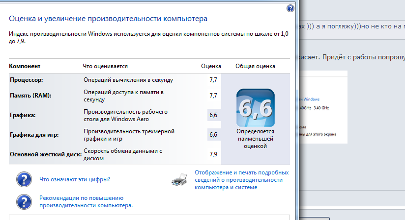The image size is (405, 220).
Task: Click the 6,6 overall score badge
Action: point(256,108)
